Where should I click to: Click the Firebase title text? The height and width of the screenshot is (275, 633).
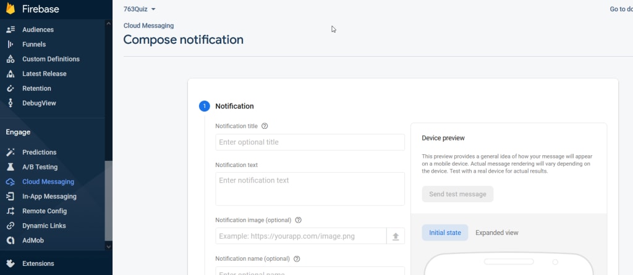pos(41,9)
